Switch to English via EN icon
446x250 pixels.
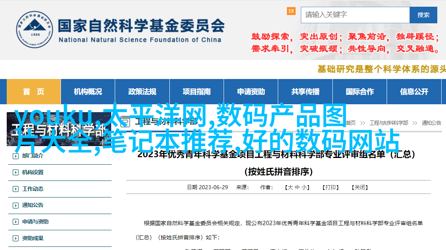(291, 11)
